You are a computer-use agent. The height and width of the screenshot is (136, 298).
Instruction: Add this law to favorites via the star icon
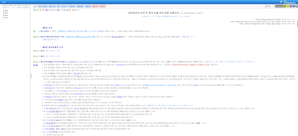pos(288,6)
